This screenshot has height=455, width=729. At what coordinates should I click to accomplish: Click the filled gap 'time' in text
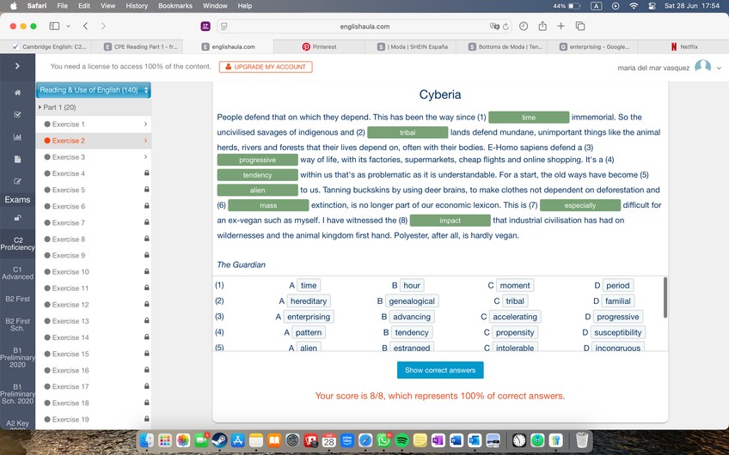coord(529,118)
